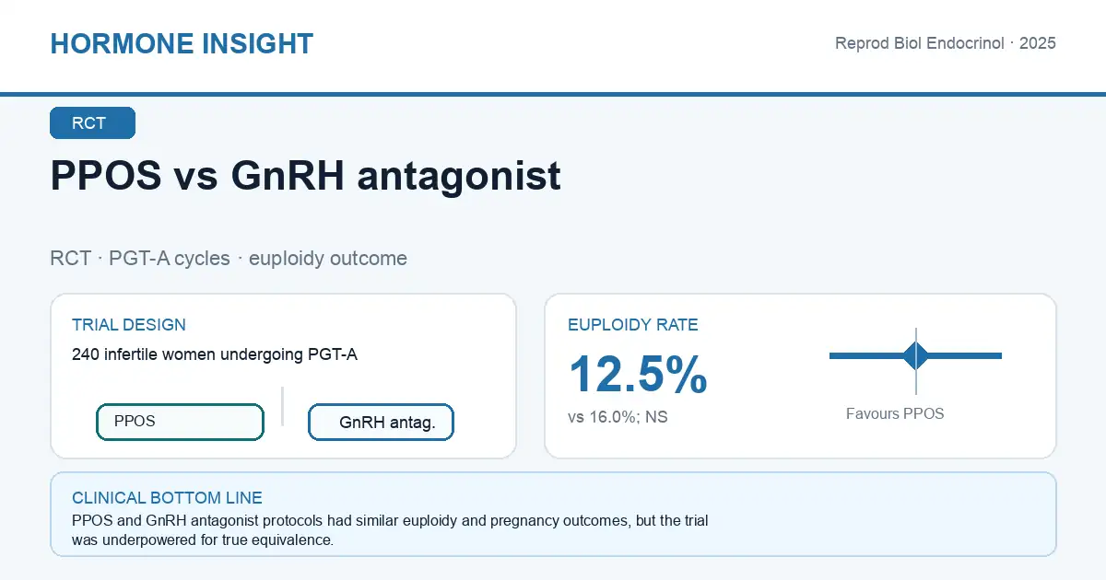Click the confidence interval horizontal bar

(915, 355)
